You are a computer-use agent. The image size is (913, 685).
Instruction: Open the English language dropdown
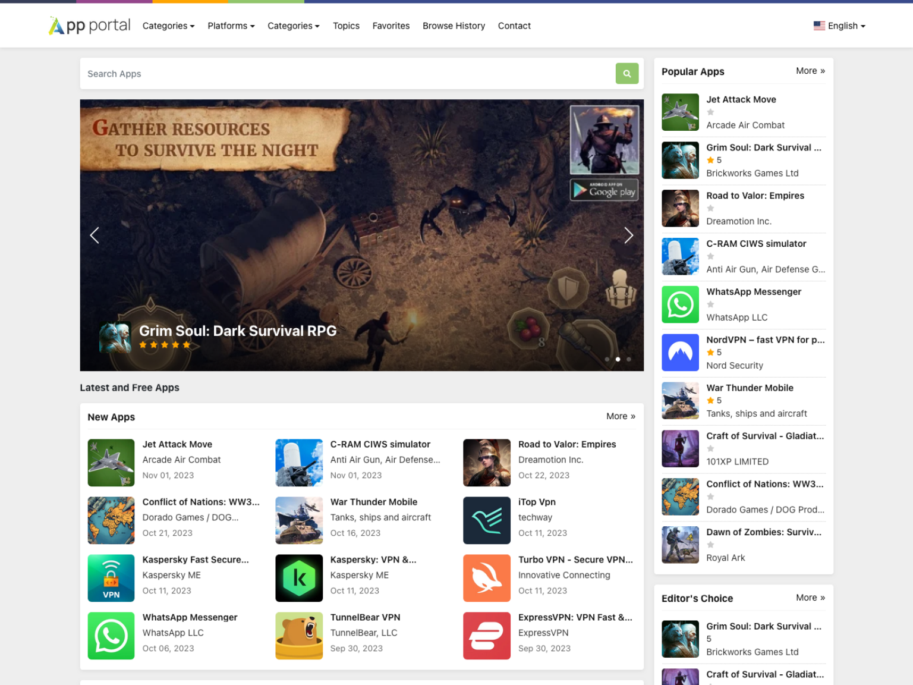839,26
